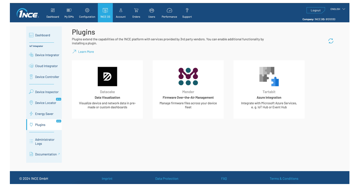
Task: Open the Support help icon
Action: [x=187, y=13]
